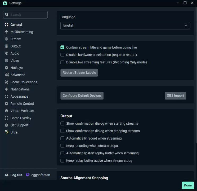Screen dimensions: 197x191
Task: Click into the settings Search field
Action: click(25, 15)
